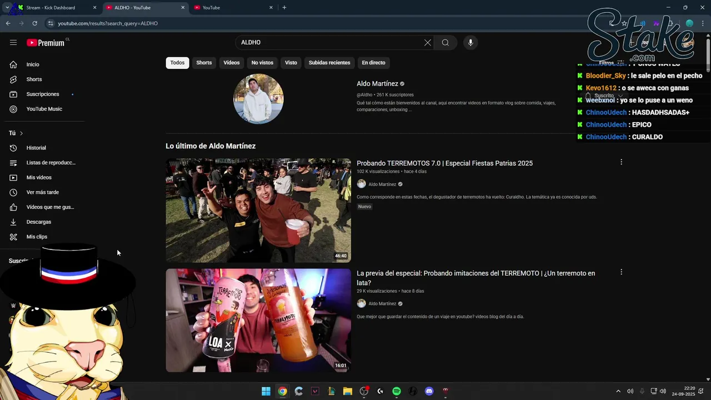Select the No vistos filter chip
The width and height of the screenshot is (711, 400).
click(x=262, y=63)
